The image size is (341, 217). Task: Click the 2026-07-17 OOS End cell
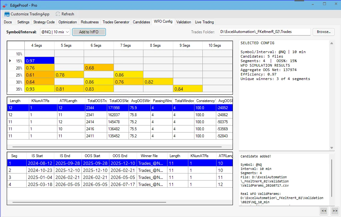(x=123, y=184)
